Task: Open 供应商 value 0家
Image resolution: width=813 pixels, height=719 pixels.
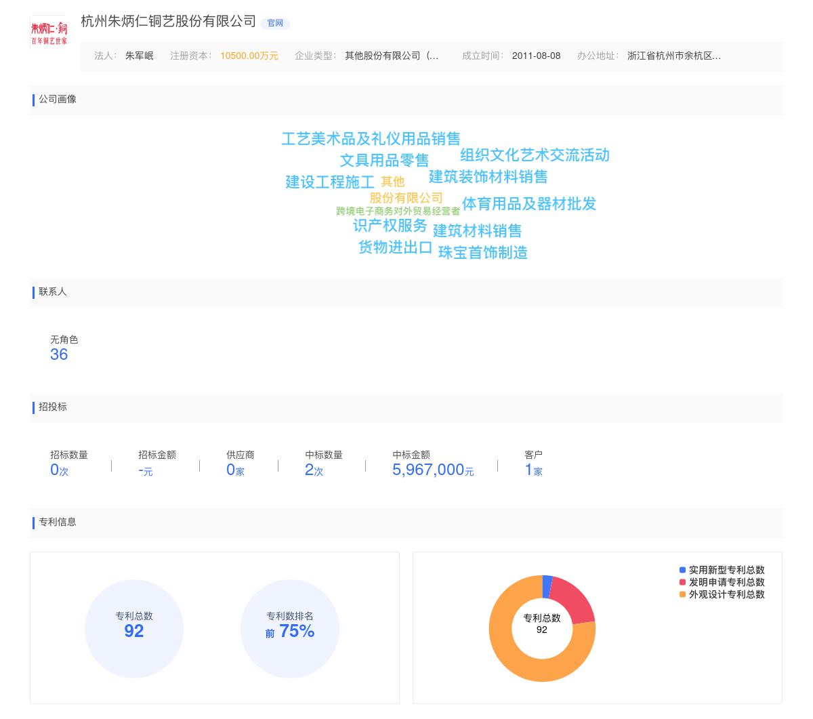Action: 235,470
